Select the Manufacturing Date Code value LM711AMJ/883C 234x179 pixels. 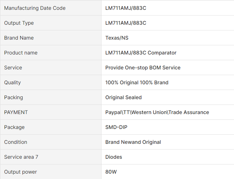126,8
